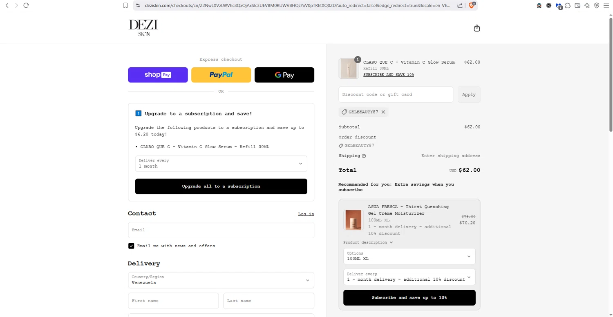This screenshot has height=317, width=613.
Task: Open site settings icon in address bar
Action: tap(138, 5)
